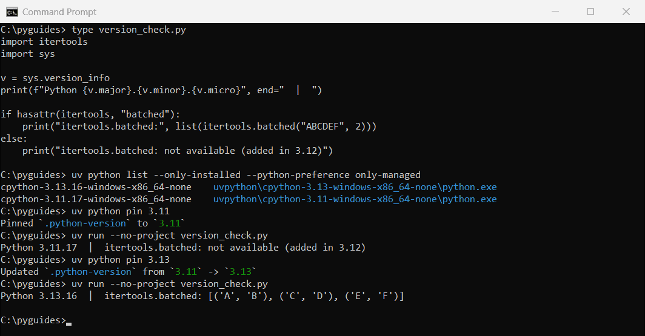The height and width of the screenshot is (336, 645).
Task: Click 'cpython-3.13.16-windows-x86_64-none' entry
Action: click(96, 187)
